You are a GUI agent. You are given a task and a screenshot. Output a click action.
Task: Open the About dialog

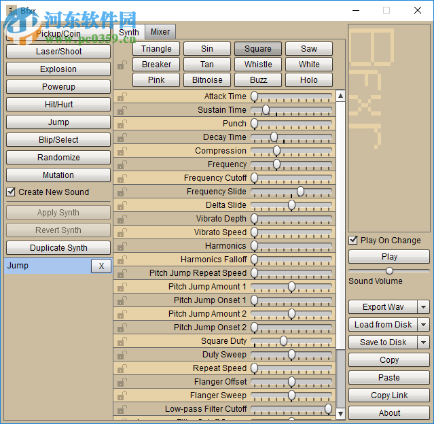tap(389, 413)
